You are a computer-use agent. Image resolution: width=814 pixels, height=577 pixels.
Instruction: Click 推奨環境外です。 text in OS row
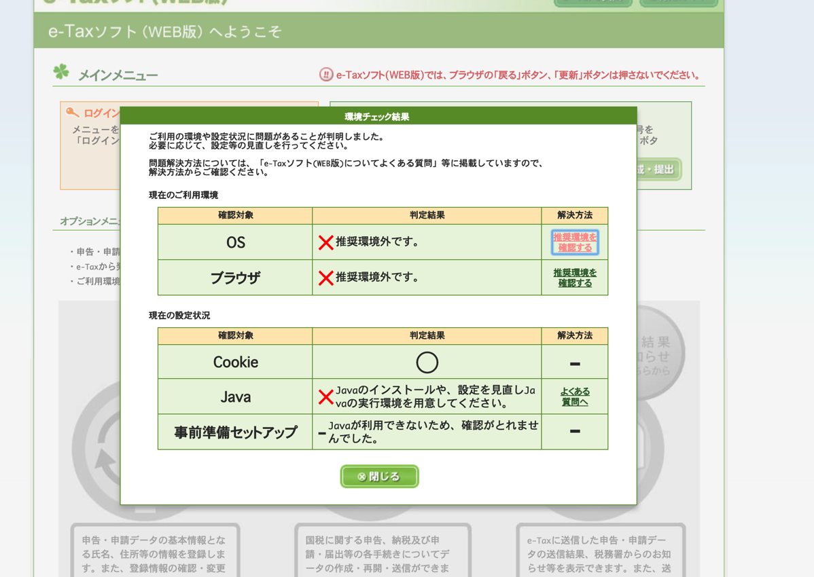pyautogui.click(x=377, y=242)
